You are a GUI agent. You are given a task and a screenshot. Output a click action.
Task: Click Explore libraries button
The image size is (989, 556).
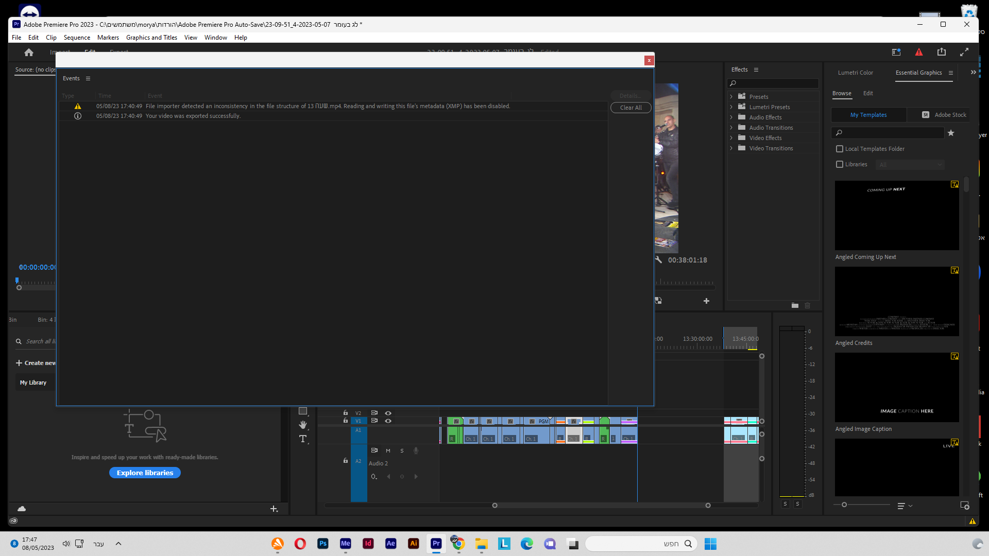point(145,473)
